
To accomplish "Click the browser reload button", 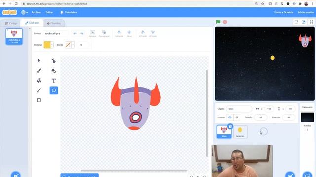I will point(16,4).
